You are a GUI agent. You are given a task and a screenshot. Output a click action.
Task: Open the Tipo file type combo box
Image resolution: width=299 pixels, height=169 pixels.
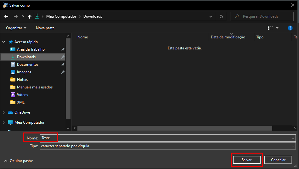(168, 146)
